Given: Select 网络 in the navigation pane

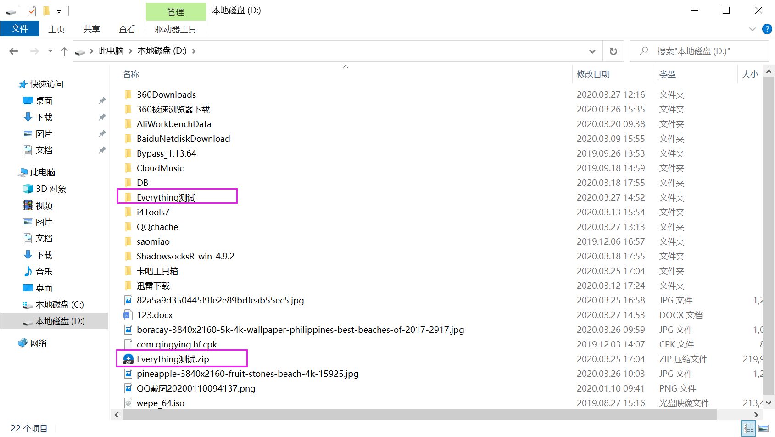Looking at the screenshot, I should point(39,343).
